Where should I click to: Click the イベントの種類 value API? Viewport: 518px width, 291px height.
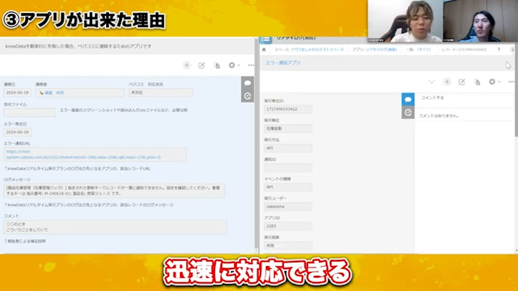[x=288, y=187]
